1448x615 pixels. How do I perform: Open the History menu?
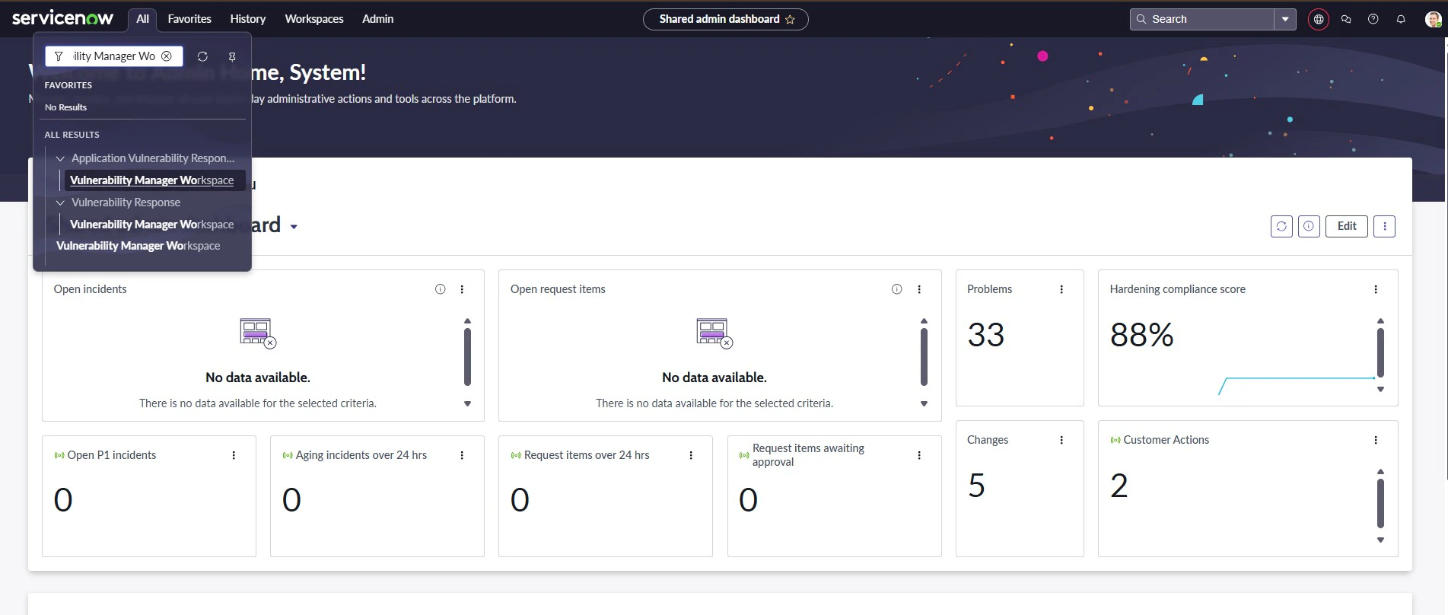click(x=248, y=19)
